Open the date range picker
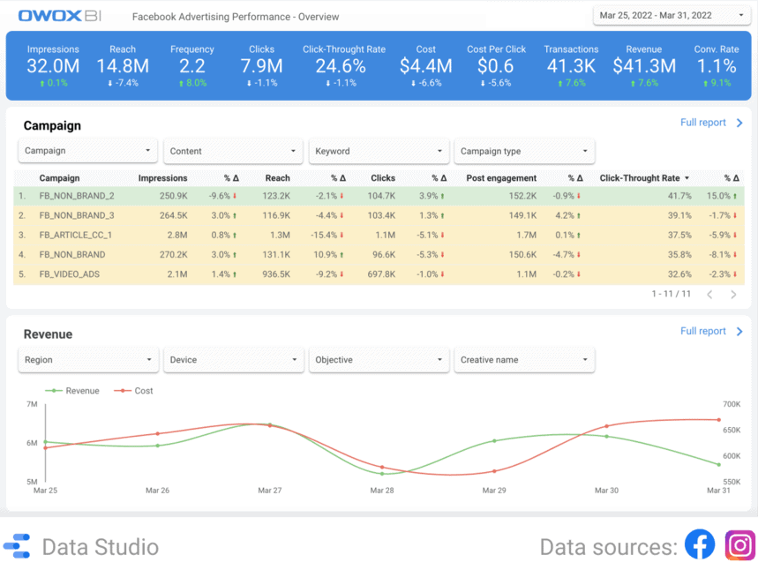This screenshot has height=570, width=758. point(672,15)
